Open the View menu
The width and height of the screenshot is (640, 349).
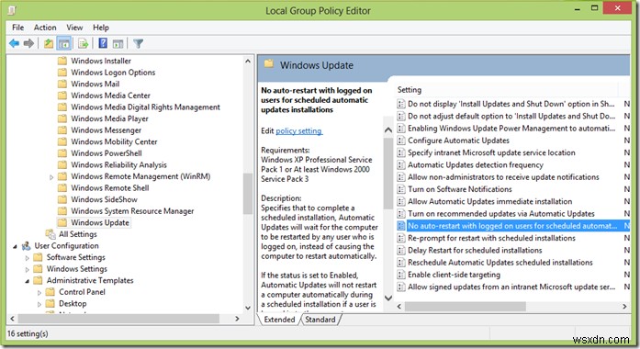click(74, 28)
